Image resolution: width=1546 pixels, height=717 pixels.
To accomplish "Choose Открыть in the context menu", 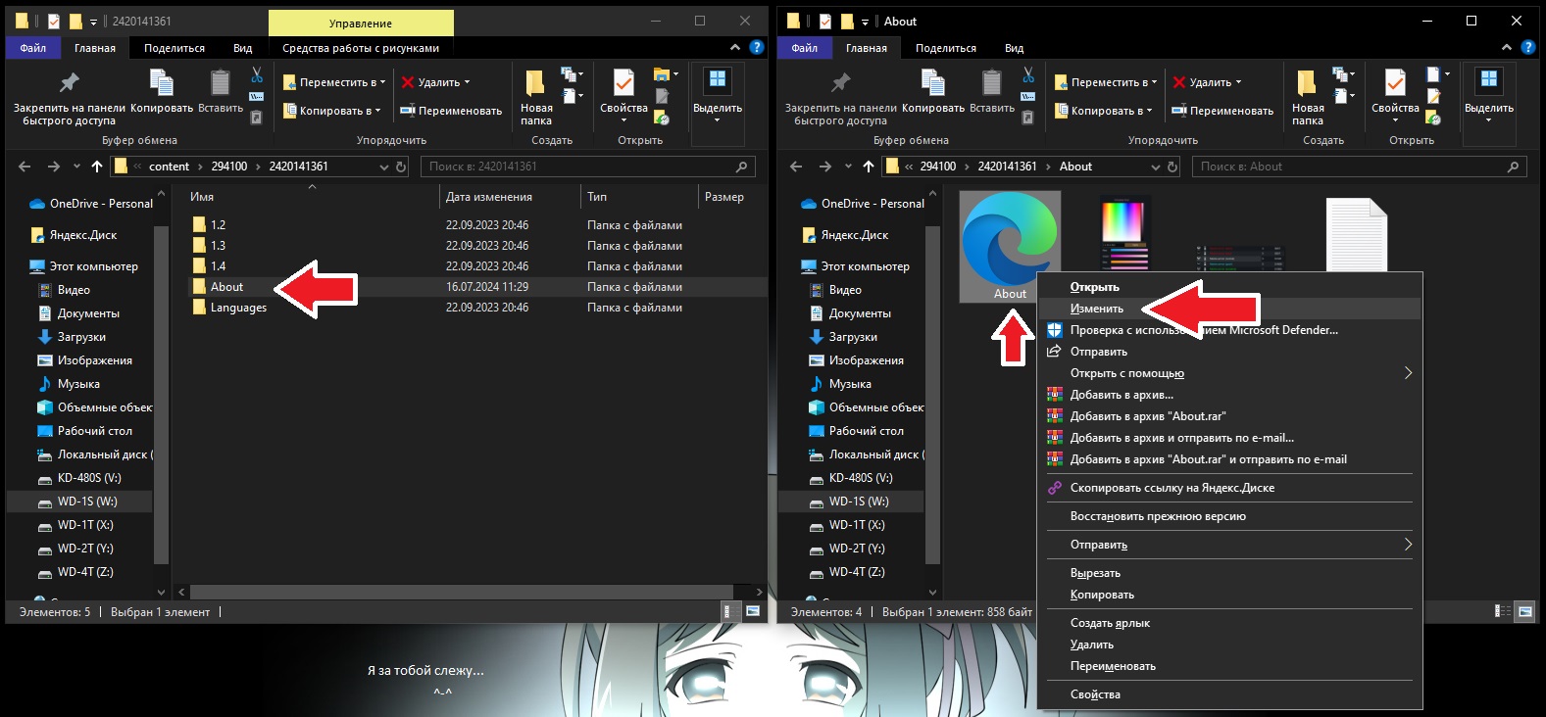I will coord(1229,287).
